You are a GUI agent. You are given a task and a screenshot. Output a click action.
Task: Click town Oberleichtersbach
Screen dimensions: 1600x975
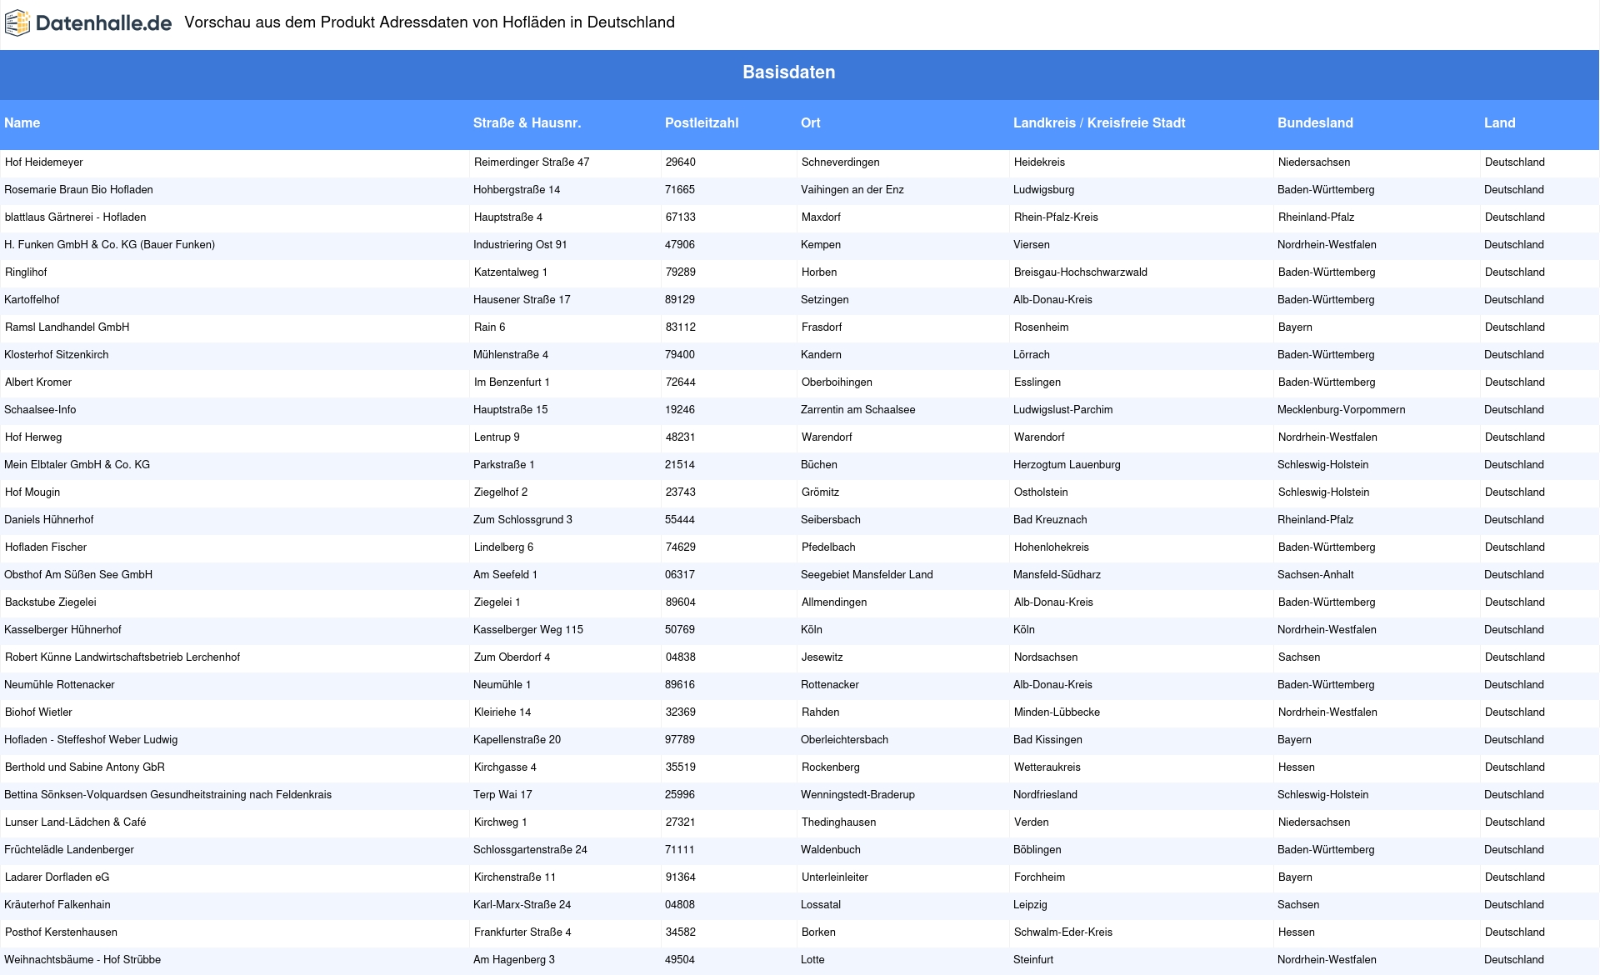coord(844,740)
